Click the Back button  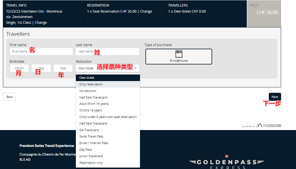(x=9, y=97)
